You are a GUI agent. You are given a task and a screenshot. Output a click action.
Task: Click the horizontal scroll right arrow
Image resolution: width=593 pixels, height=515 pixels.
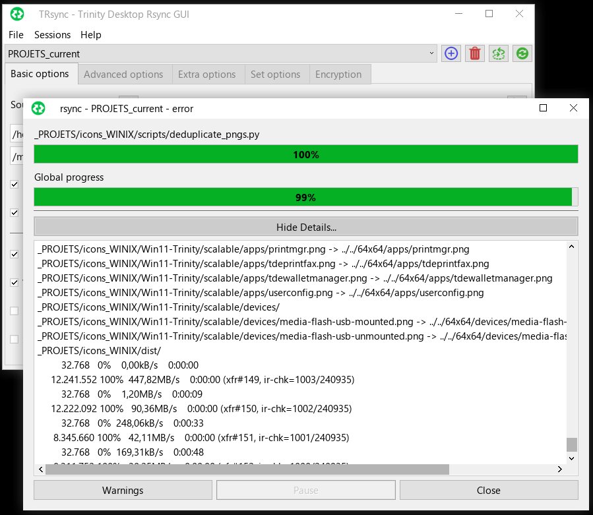560,470
